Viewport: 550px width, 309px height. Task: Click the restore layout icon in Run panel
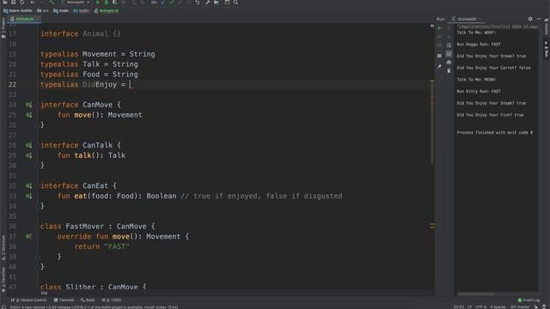click(x=439, y=56)
